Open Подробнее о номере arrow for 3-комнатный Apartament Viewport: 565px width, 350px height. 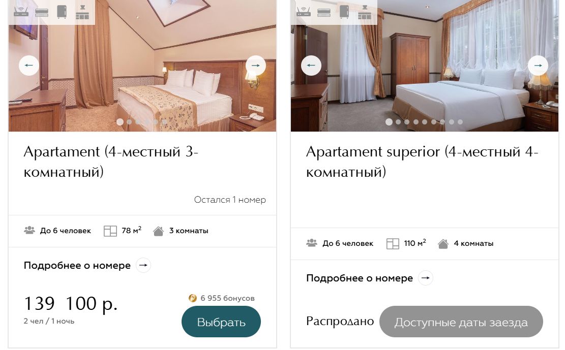pos(143,265)
